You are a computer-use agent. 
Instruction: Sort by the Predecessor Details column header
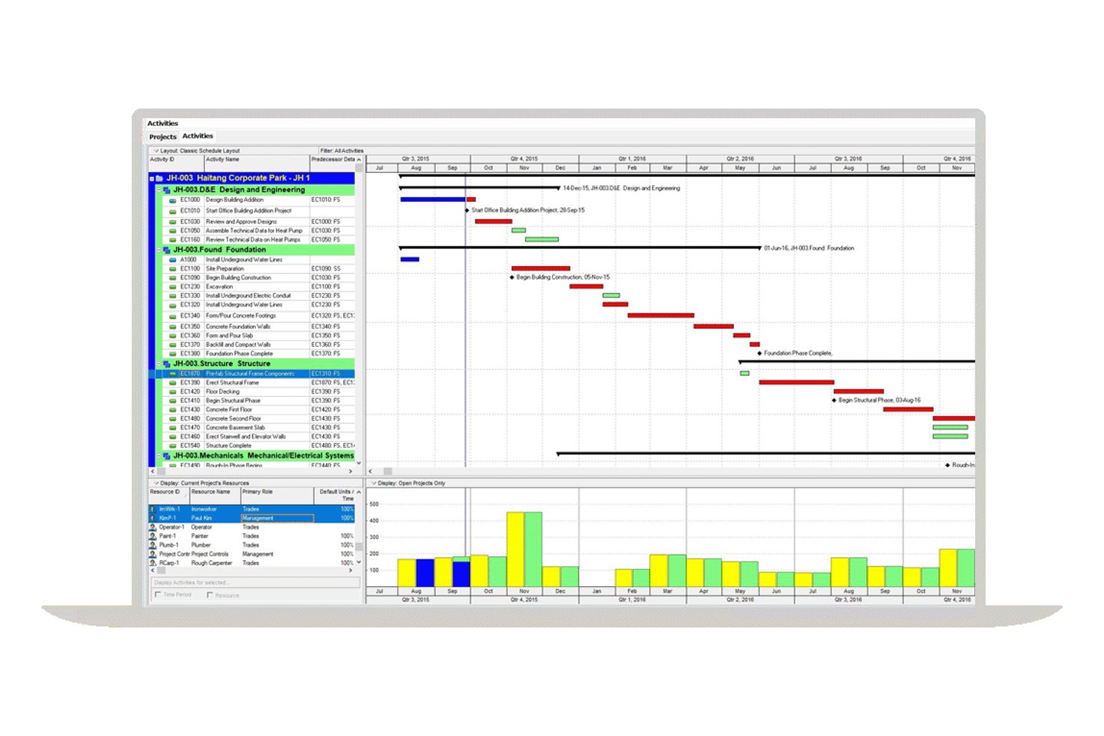tap(332, 163)
